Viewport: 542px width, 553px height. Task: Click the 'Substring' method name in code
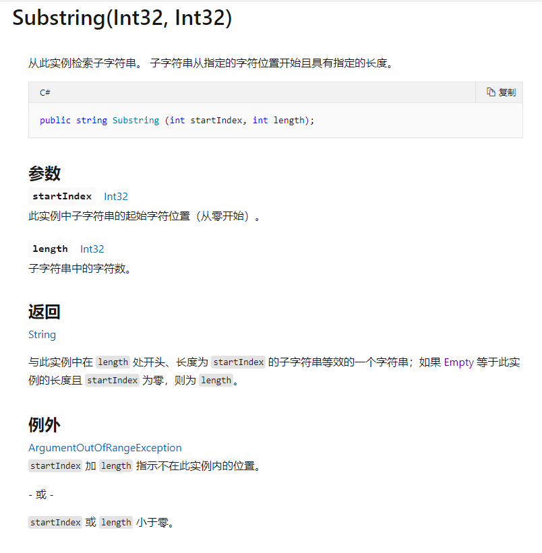click(x=136, y=121)
